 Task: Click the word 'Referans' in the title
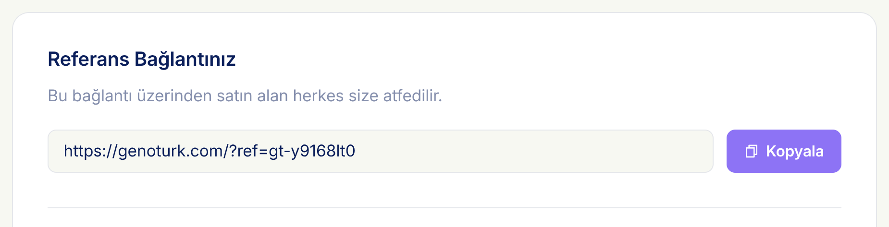(x=88, y=60)
